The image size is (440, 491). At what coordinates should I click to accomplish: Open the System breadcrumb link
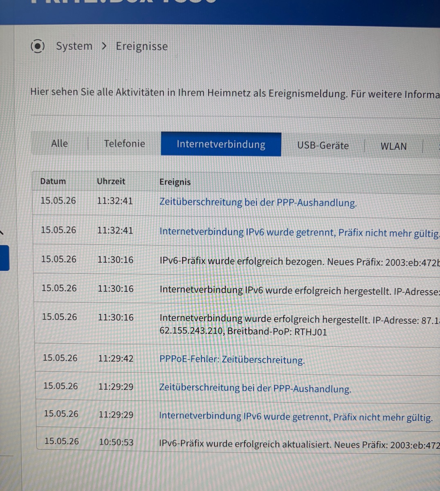tap(74, 46)
